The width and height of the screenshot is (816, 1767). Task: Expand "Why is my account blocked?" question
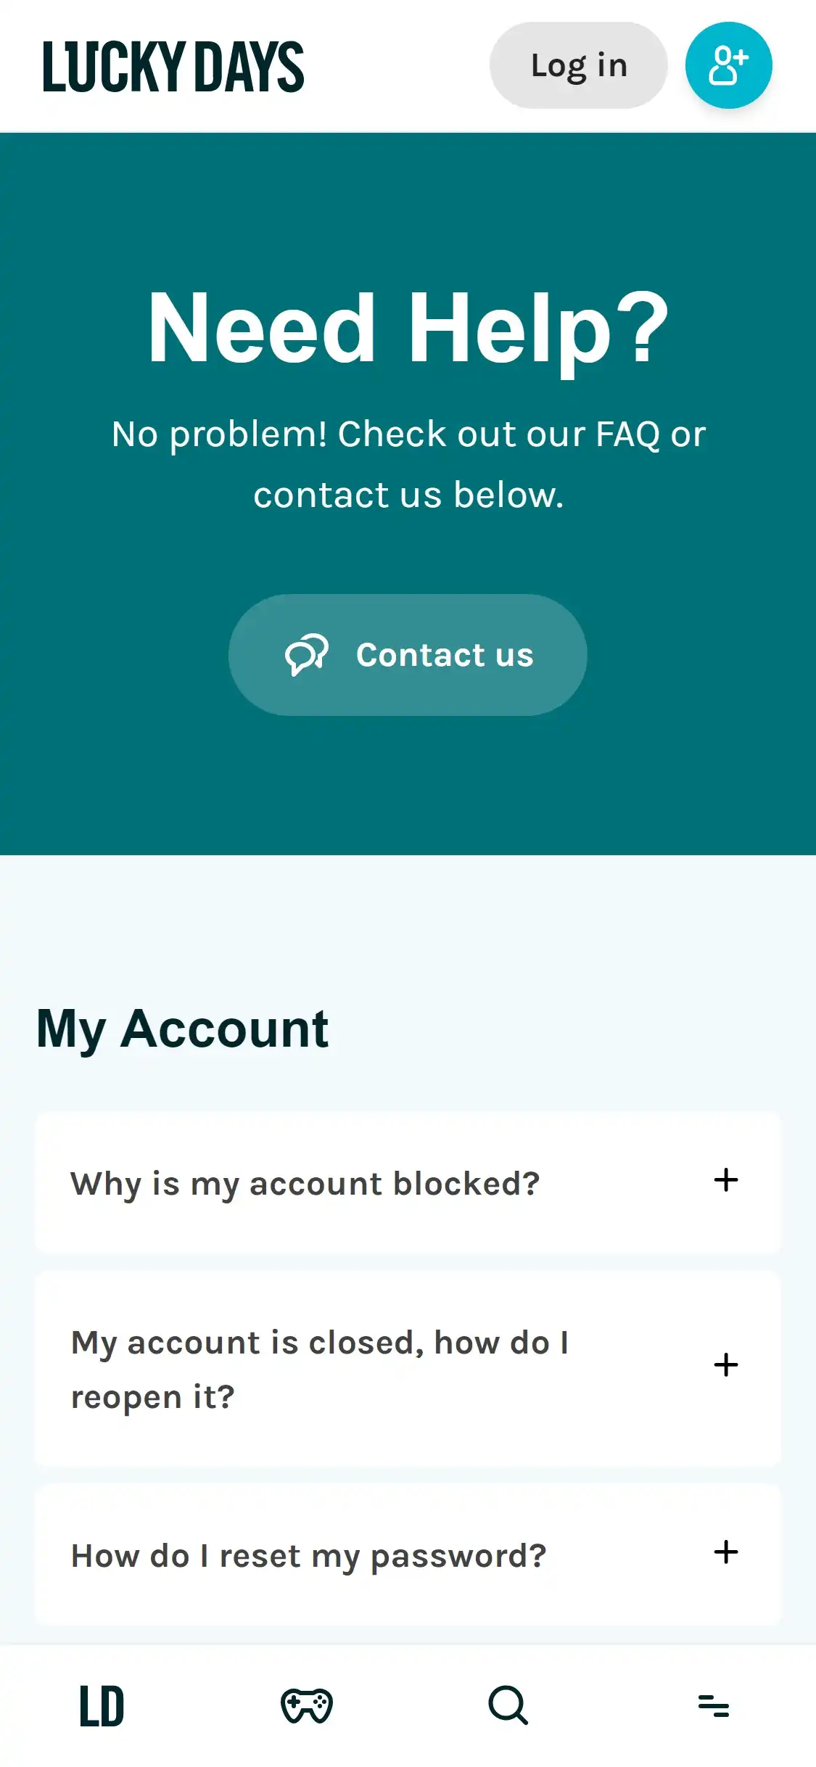(305, 1183)
